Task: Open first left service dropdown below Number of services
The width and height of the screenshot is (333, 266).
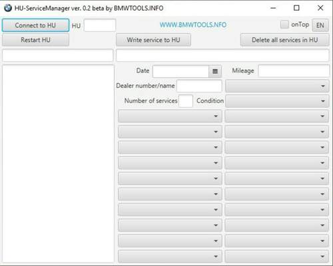Action: [x=170, y=116]
